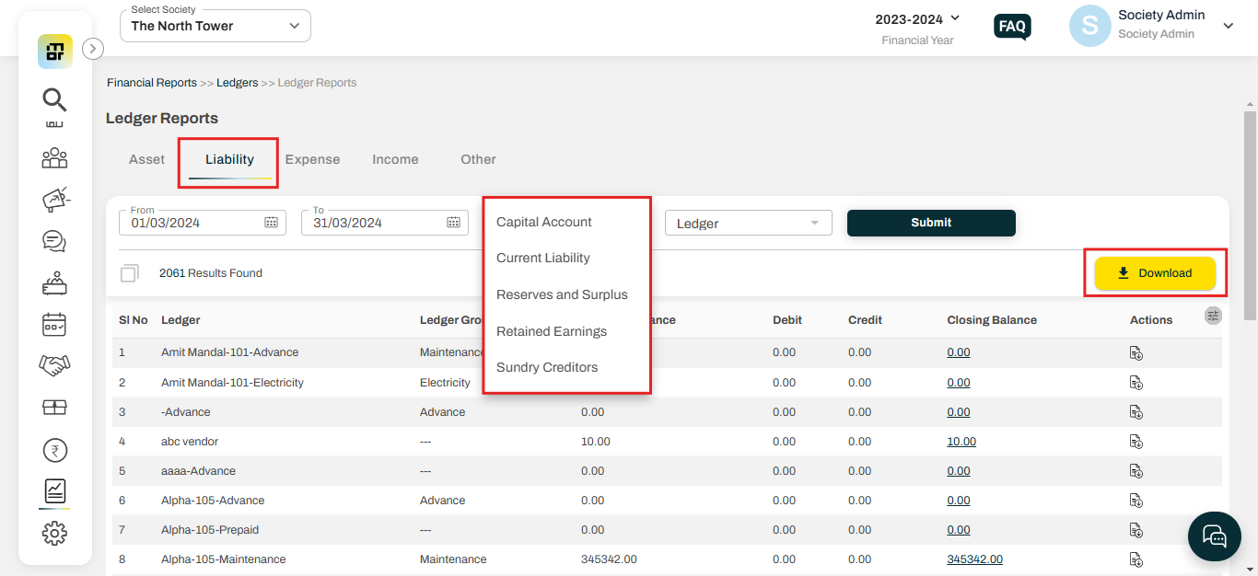The width and height of the screenshot is (1258, 576).
Task: Open Announcements via the megaphone icon
Action: coord(54,200)
